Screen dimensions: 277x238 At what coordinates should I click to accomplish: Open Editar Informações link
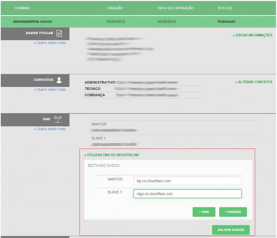(252, 35)
